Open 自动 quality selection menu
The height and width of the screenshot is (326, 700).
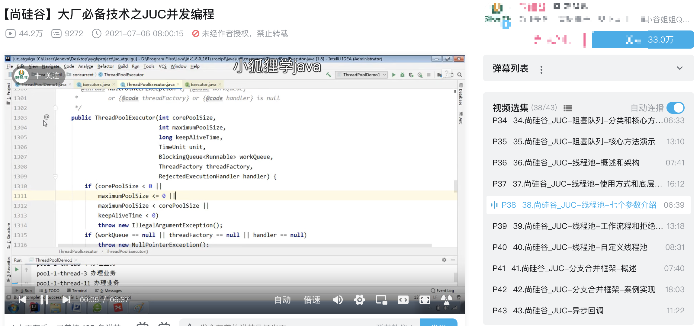(283, 300)
